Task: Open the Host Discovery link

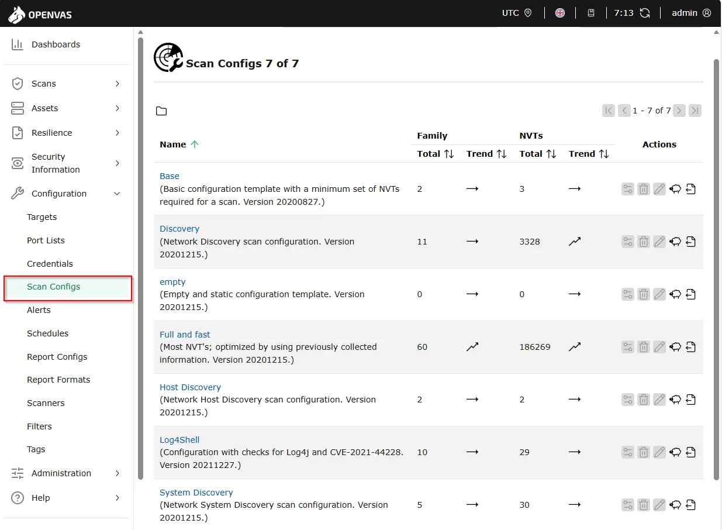Action: point(190,387)
